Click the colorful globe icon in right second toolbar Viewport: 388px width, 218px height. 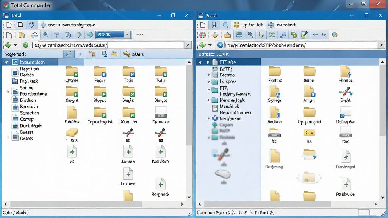click(x=202, y=35)
